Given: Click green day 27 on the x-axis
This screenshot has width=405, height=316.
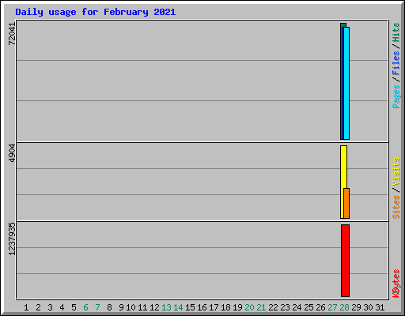Looking at the screenshot, I should pyautogui.click(x=332, y=307).
